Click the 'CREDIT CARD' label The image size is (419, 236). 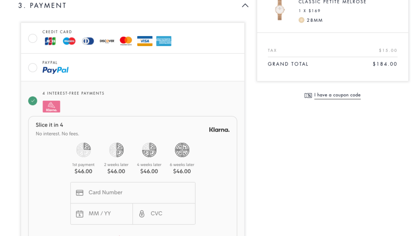[57, 32]
